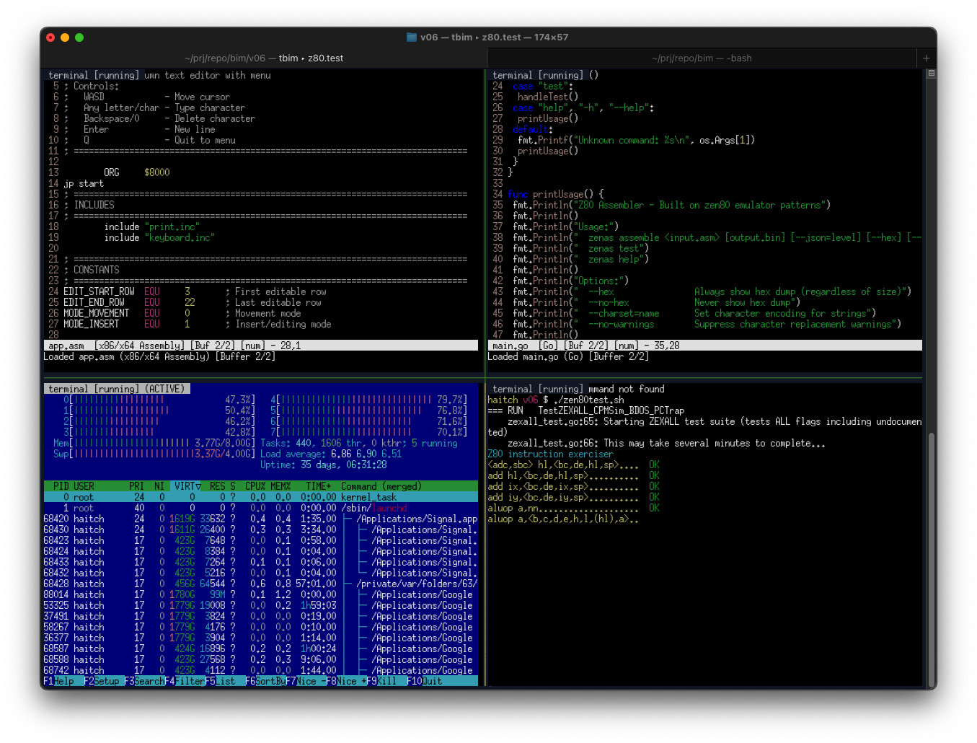Open F2 Setup in the htop footer

pyautogui.click(x=107, y=681)
